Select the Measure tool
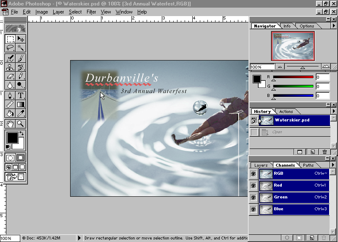This screenshot has width=338, height=242. coord(10,104)
